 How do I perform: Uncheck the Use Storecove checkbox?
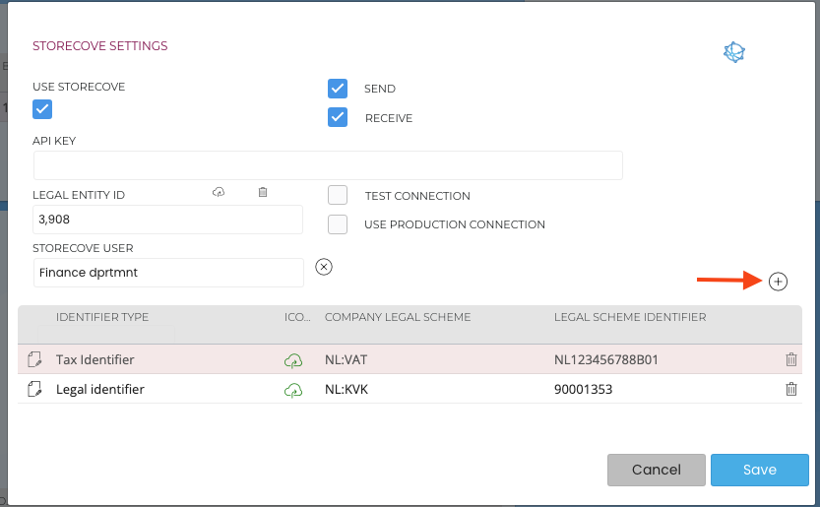pyautogui.click(x=42, y=108)
